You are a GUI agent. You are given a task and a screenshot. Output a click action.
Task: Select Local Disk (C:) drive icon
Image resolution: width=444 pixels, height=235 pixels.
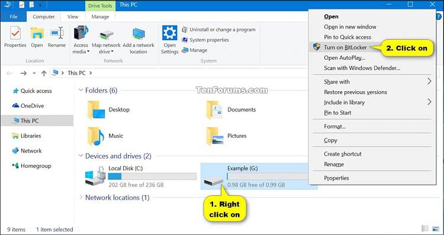tap(95, 176)
